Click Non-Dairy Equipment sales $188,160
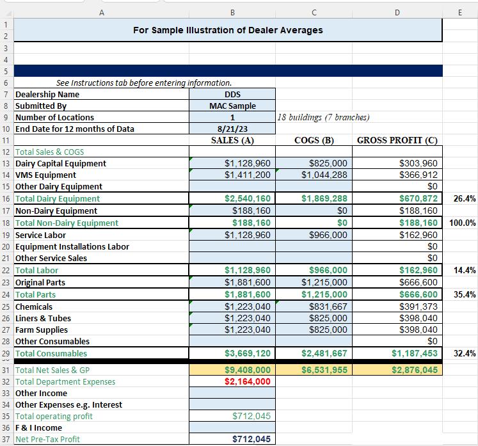This screenshot has height=446, width=478. tap(232, 211)
